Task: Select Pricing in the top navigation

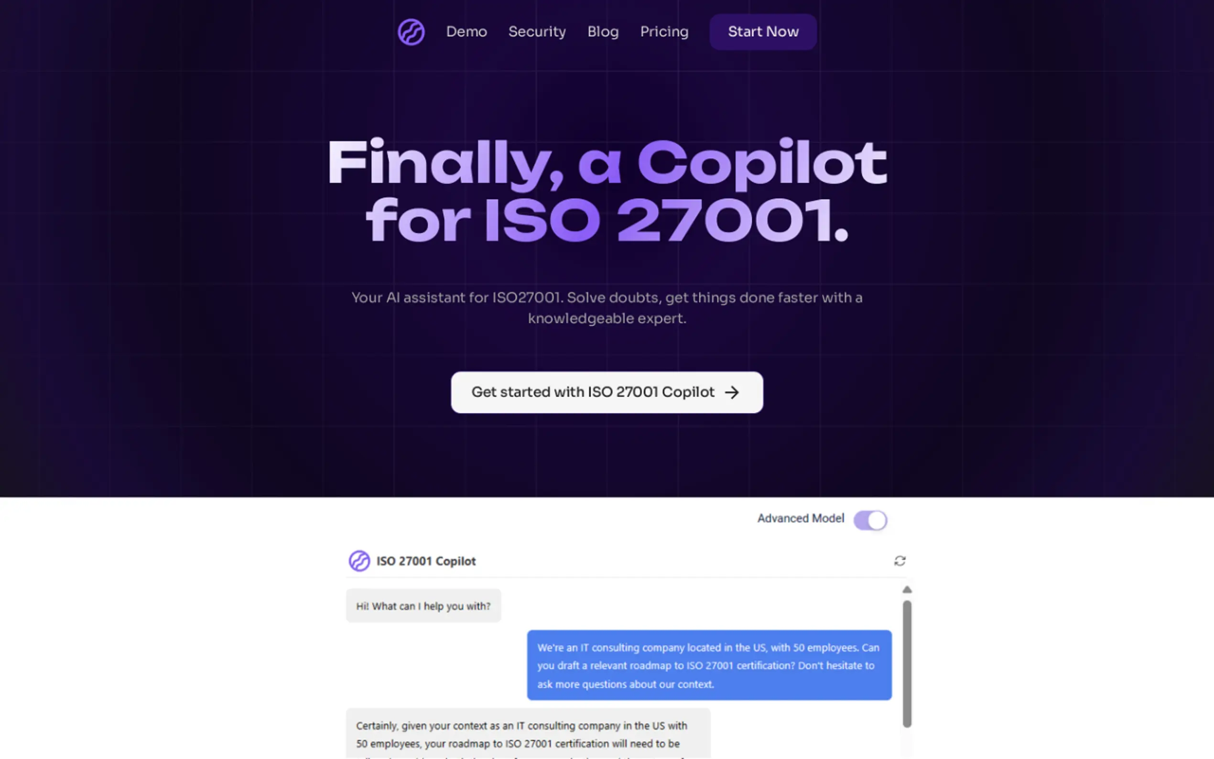Action: point(664,32)
